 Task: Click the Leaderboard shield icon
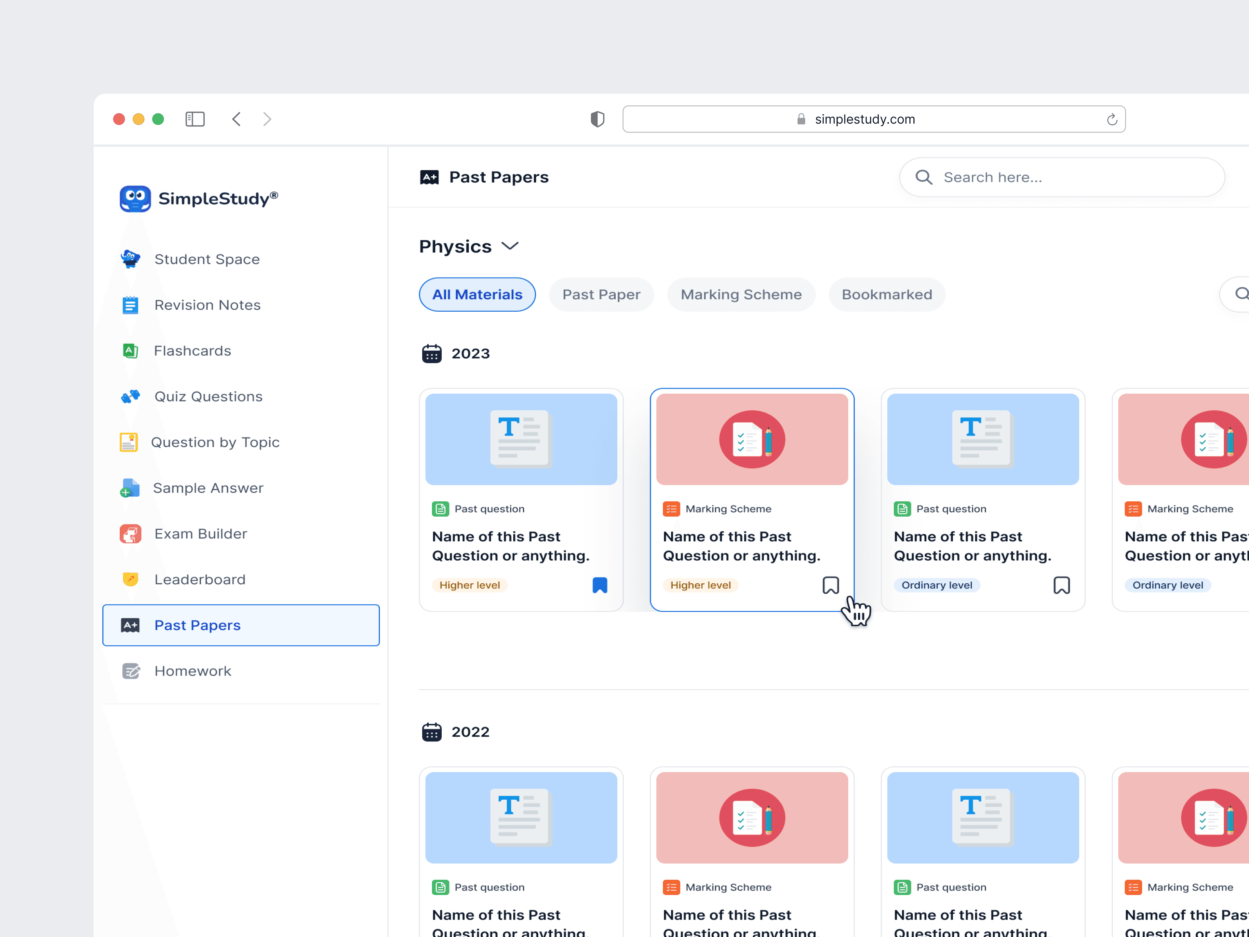[130, 579]
